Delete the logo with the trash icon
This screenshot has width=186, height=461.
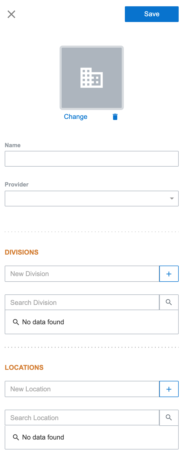coord(115,117)
